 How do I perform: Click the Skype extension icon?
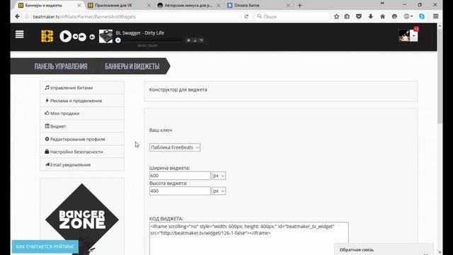422,16
